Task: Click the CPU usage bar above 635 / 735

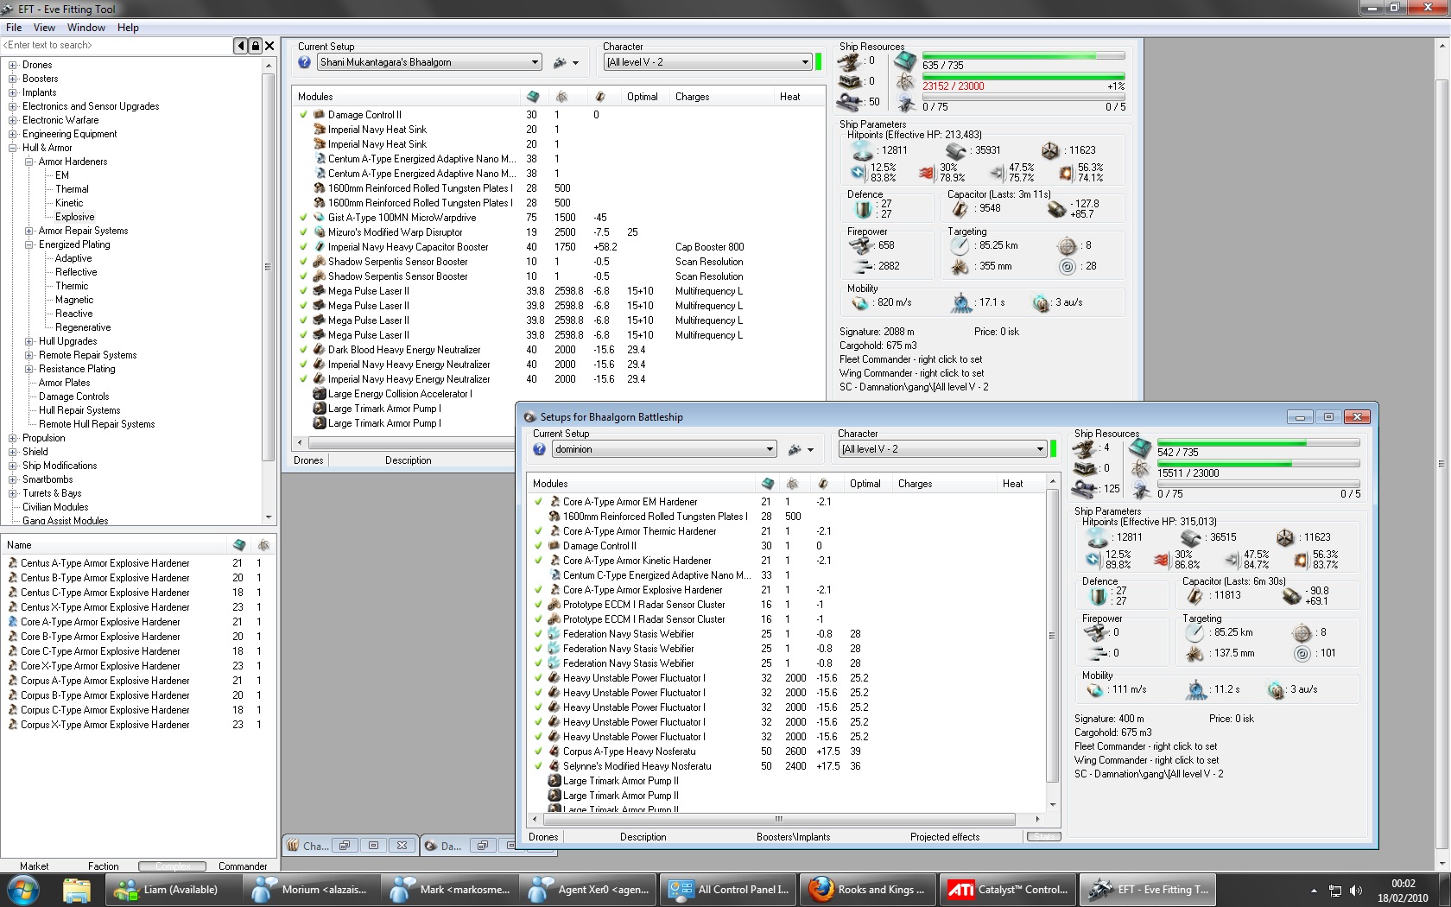Action: click(x=1023, y=55)
